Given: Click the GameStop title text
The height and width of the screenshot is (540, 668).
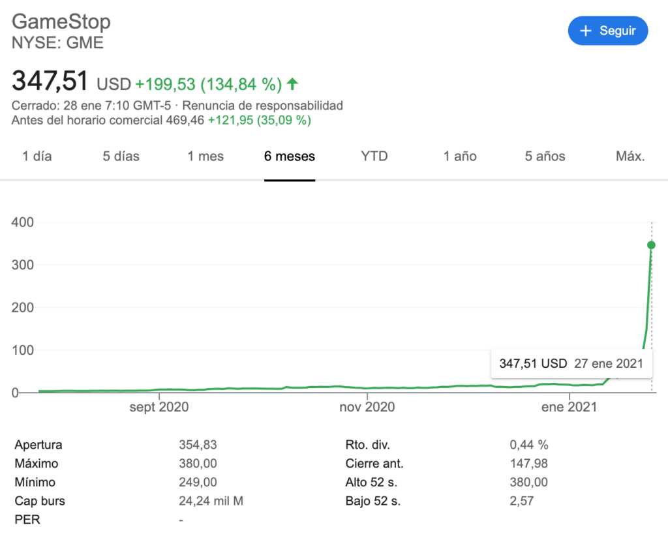Looking at the screenshot, I should [61, 22].
